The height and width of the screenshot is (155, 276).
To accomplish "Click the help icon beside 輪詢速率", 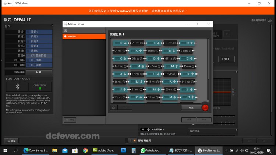I will [x=236, y=130].
